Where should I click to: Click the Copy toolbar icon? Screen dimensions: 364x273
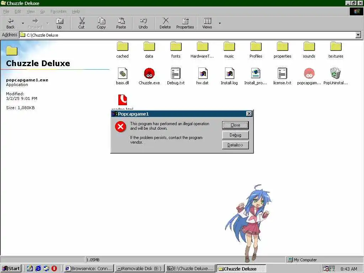pyautogui.click(x=101, y=23)
